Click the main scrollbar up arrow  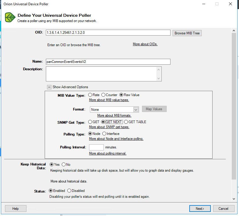tap(234, 31)
